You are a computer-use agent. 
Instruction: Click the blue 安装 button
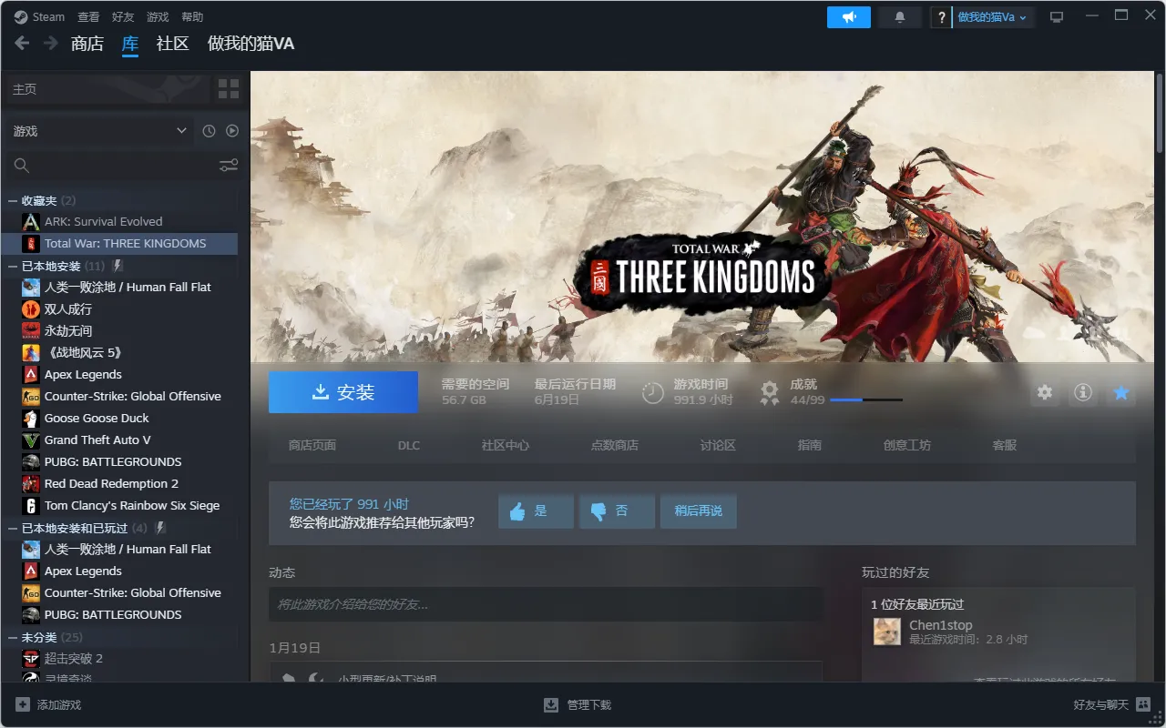point(343,392)
